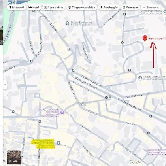166x166 pixels.
Task: Choose the Parcheggio filter chip
Action: 109,8
